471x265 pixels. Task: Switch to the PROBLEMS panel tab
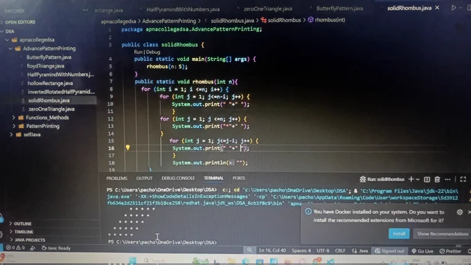[x=116, y=179]
